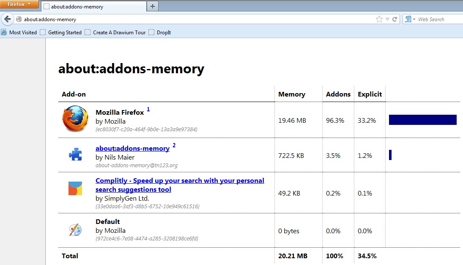Screen dimensions: 463x265
Task: Expand the URL history dropdown arrow
Action: 387,19
